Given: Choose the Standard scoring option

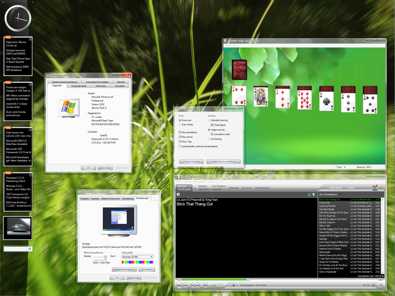Looking at the screenshot, I should coord(209,120).
